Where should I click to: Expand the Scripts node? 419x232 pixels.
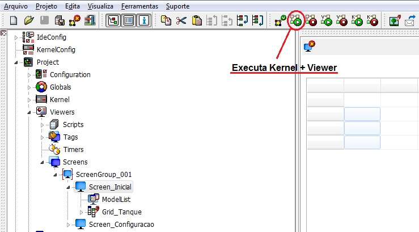coord(42,125)
